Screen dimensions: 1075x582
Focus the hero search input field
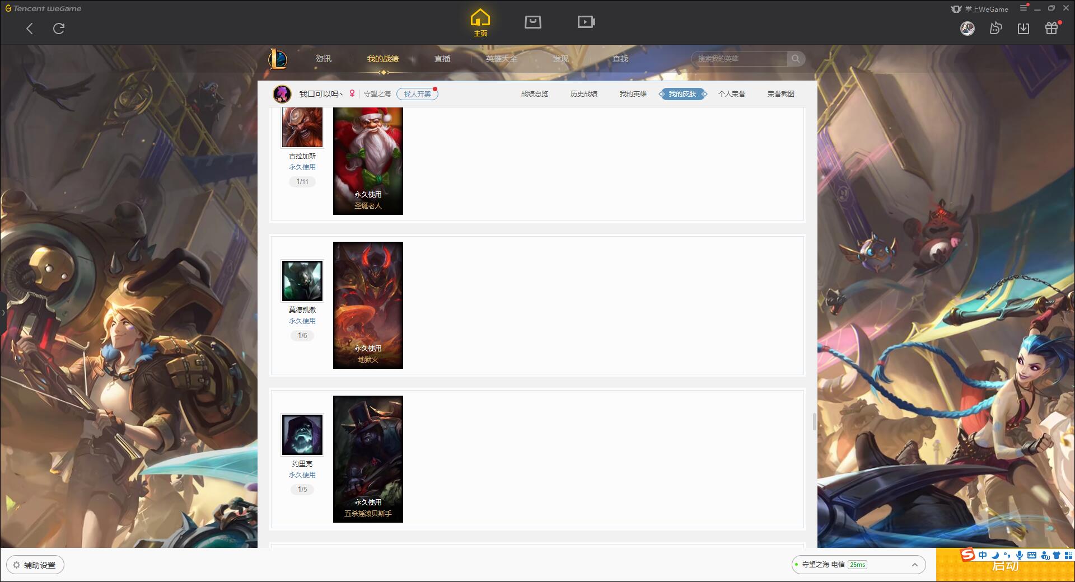point(739,59)
